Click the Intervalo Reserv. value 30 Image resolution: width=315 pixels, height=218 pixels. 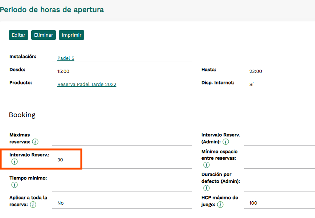coord(60,160)
